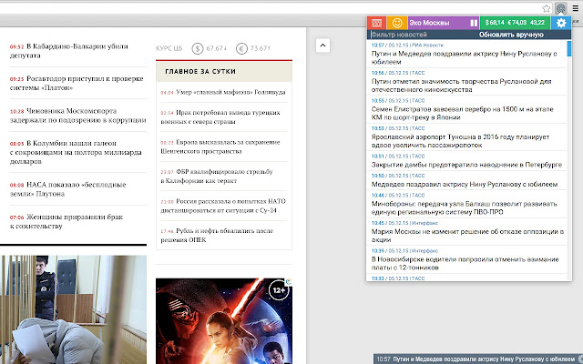Viewport: 583px width, 364px height.
Task: Open news В Новосибирске водители попросили
Action: click(x=465, y=263)
